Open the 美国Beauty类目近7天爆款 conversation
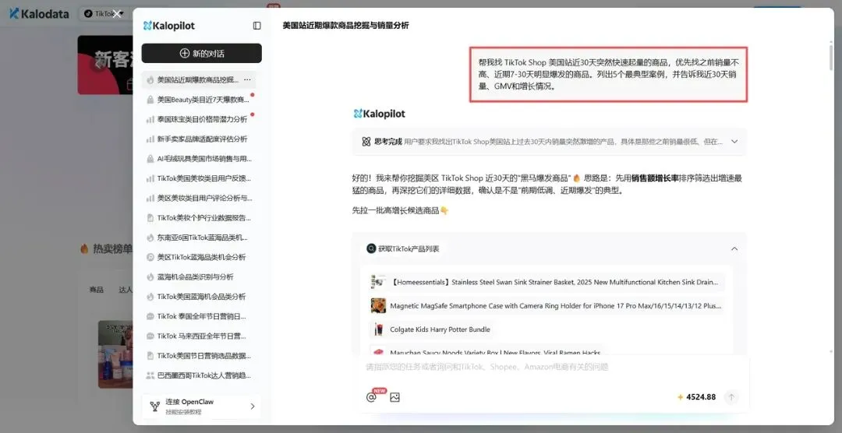Image resolution: width=842 pixels, height=433 pixels. coord(199,99)
